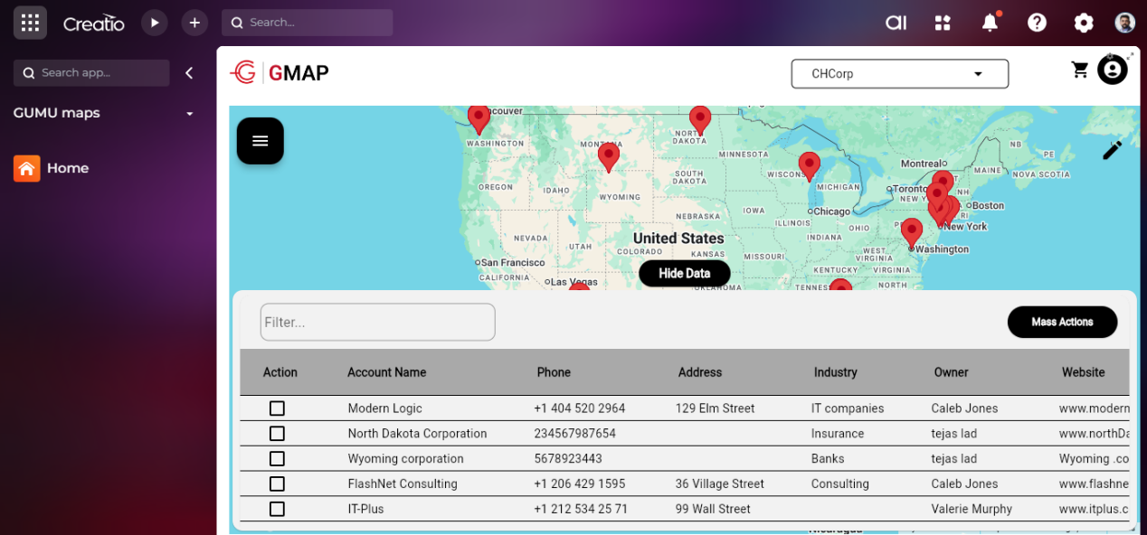
Task: Click the expand fullscreen arrows icon
Action: pyautogui.click(x=1131, y=56)
